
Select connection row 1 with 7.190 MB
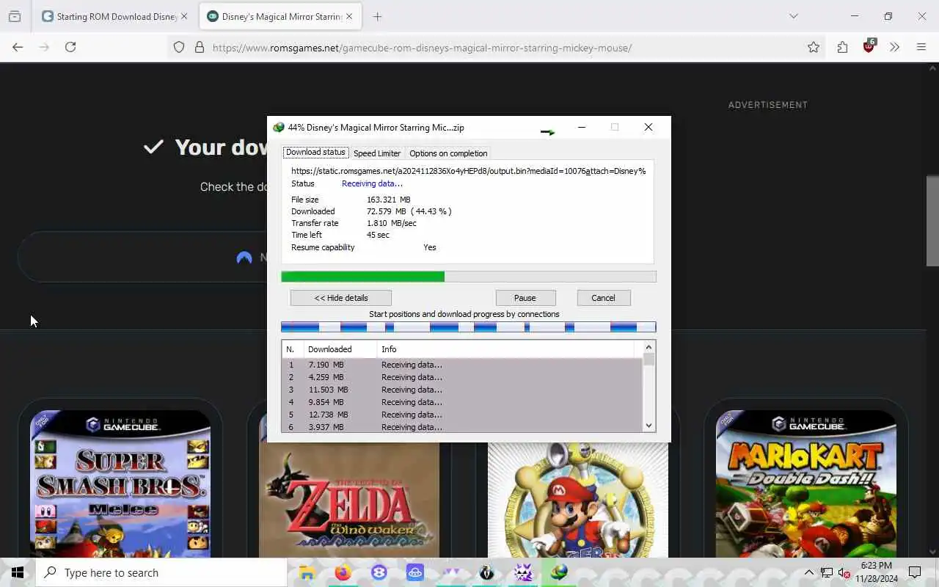pos(462,365)
